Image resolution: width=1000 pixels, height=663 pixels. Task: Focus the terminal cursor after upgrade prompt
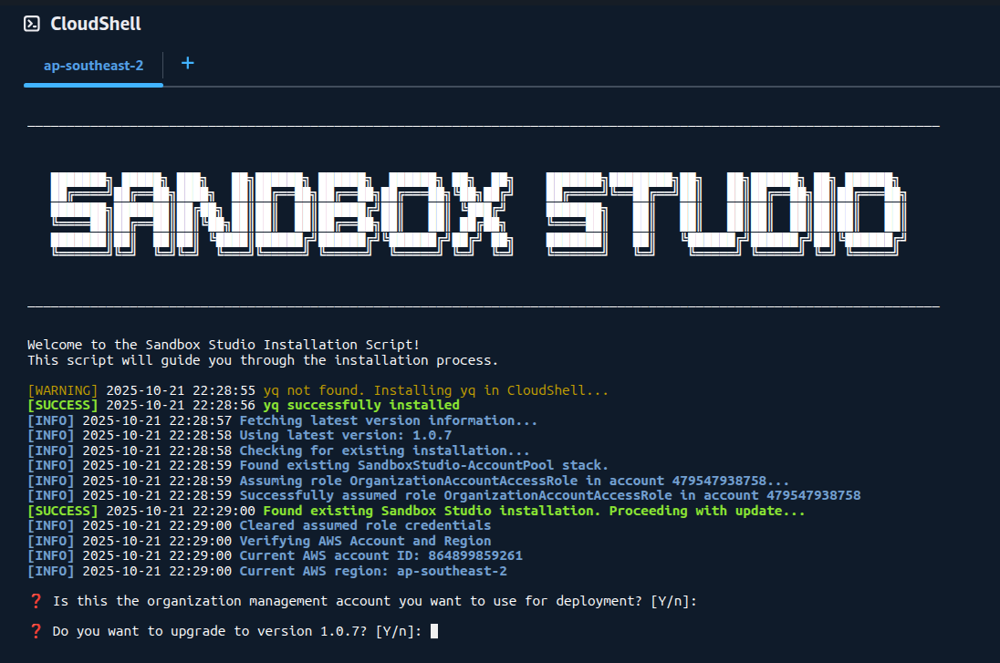(434, 631)
